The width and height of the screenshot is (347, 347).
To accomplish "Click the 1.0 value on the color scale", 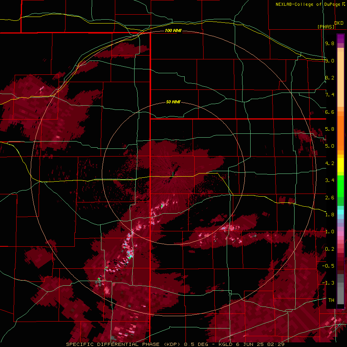I will [330, 232].
